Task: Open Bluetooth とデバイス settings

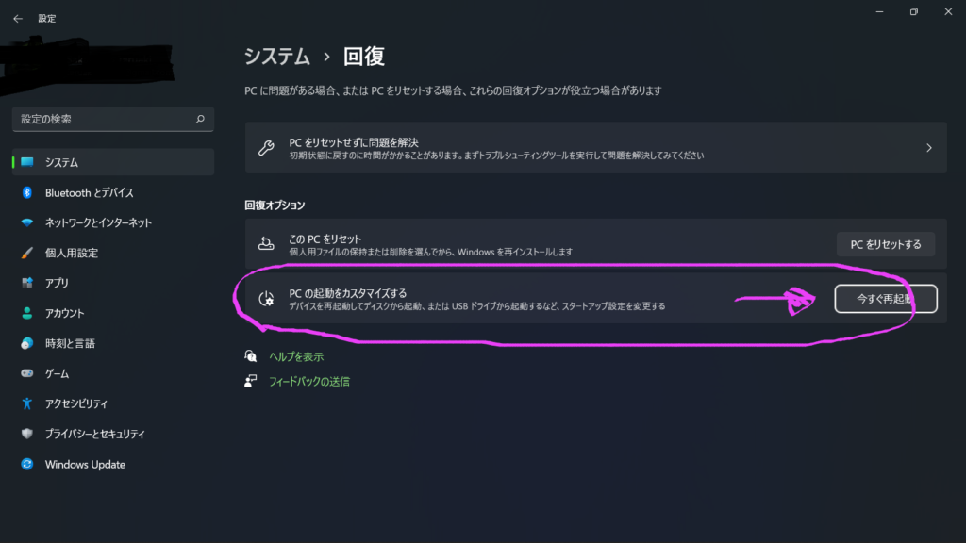Action: click(x=113, y=192)
